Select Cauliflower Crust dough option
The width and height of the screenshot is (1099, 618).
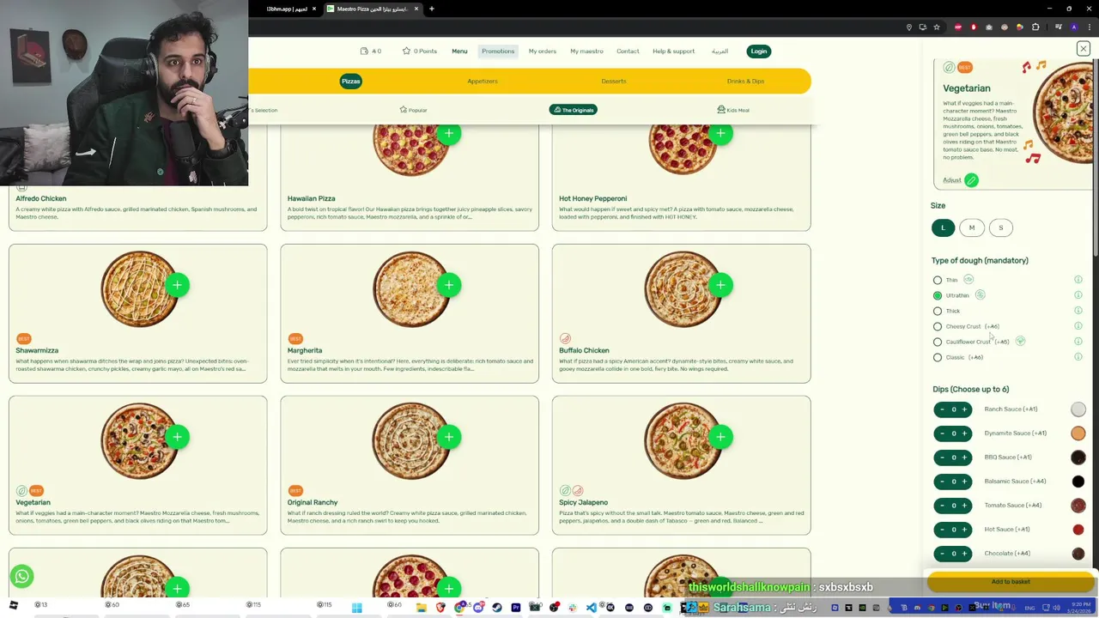click(x=938, y=342)
